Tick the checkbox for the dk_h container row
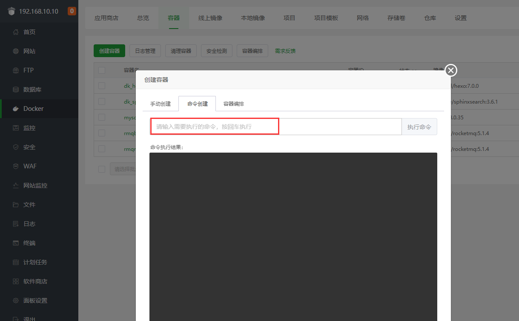This screenshot has height=321, width=519. [x=102, y=86]
